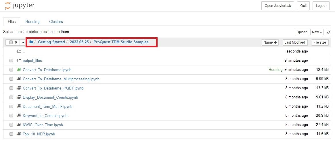This screenshot has width=335, height=142.
Task: Sort by Last Modified
Action: tap(295, 42)
